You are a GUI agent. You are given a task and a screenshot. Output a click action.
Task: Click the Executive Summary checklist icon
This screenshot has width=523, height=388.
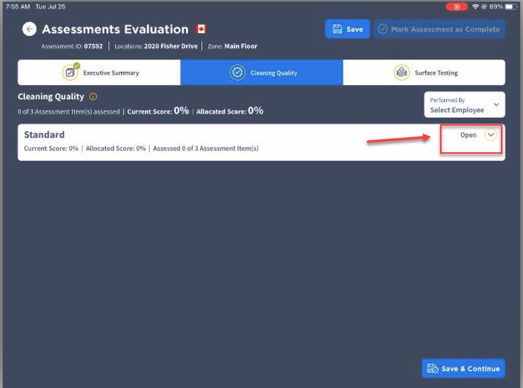tap(70, 72)
